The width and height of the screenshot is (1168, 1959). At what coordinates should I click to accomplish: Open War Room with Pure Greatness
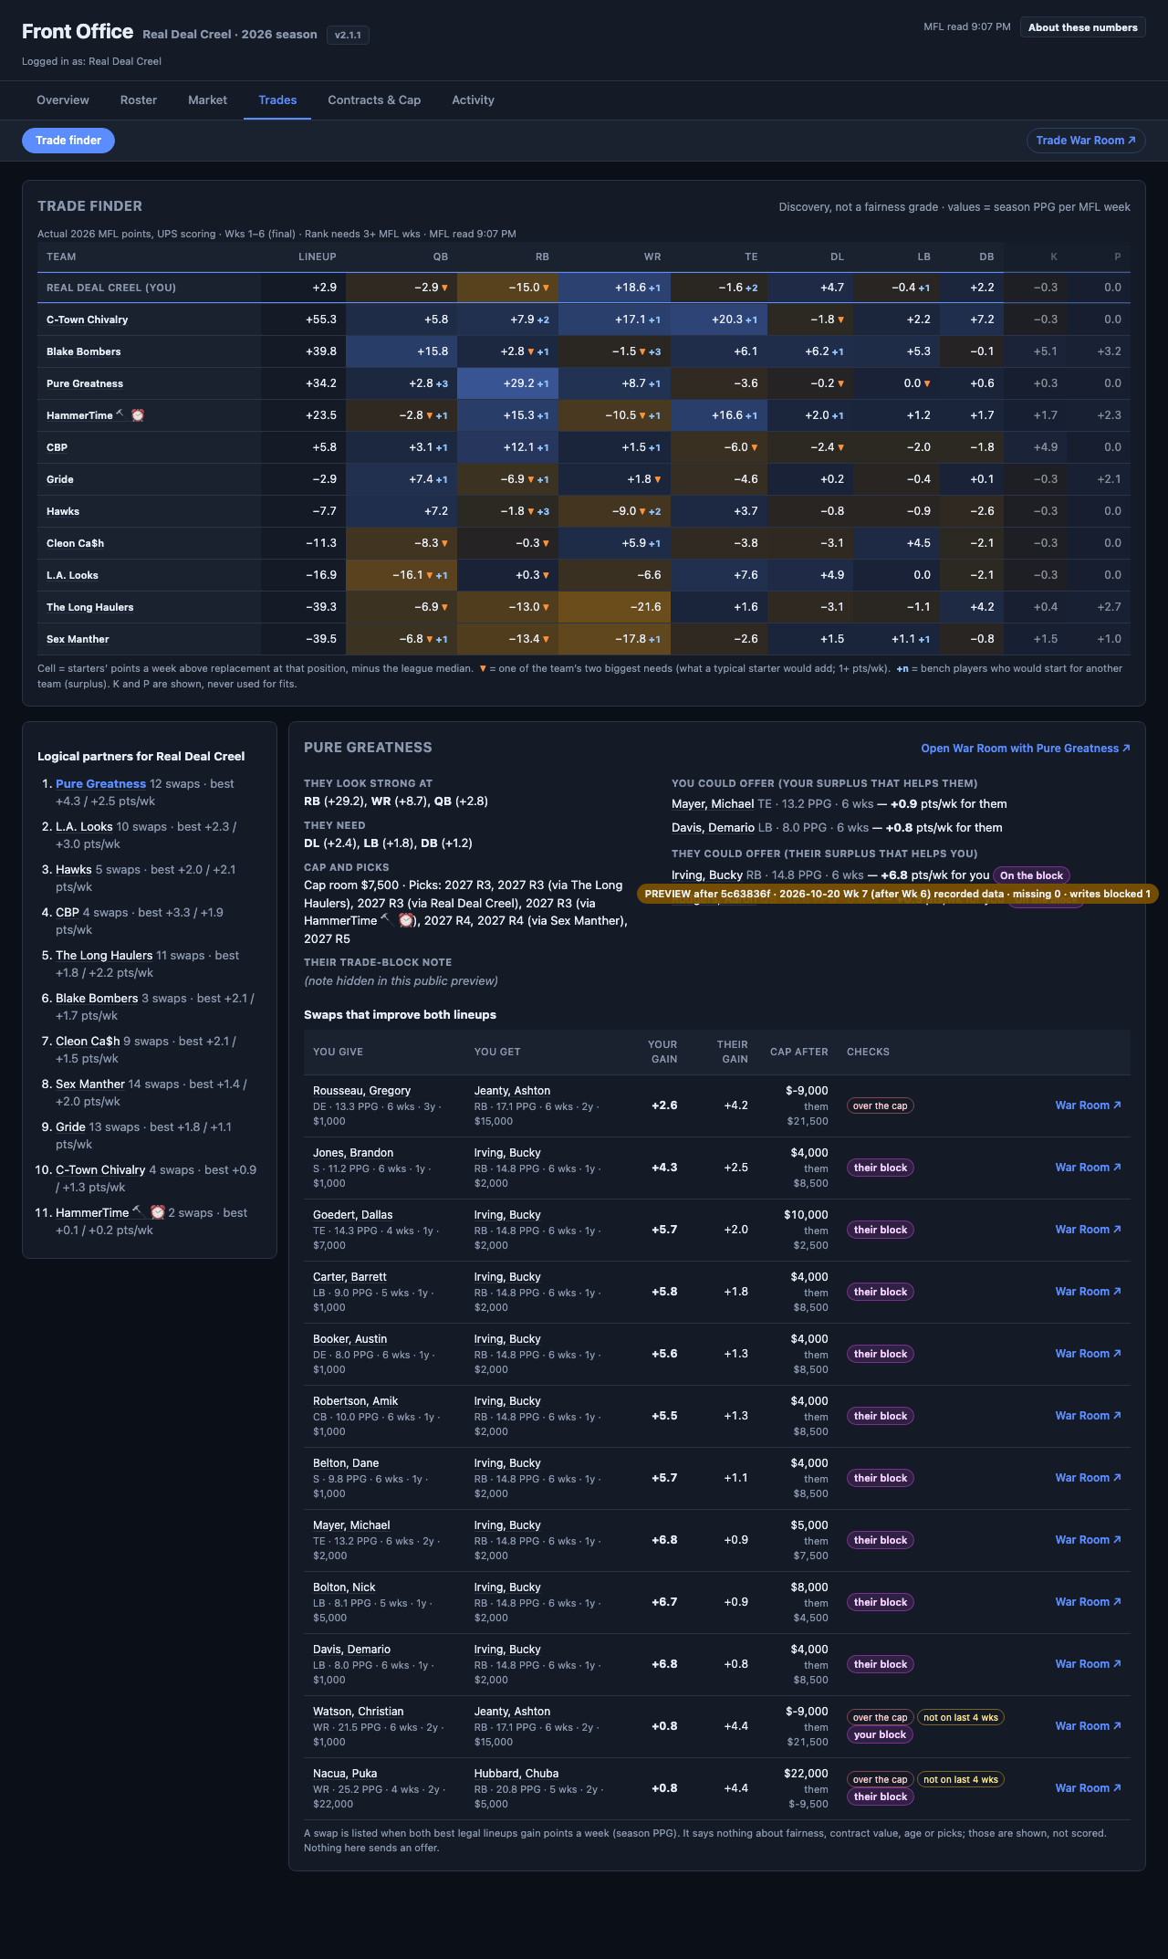click(x=1026, y=749)
